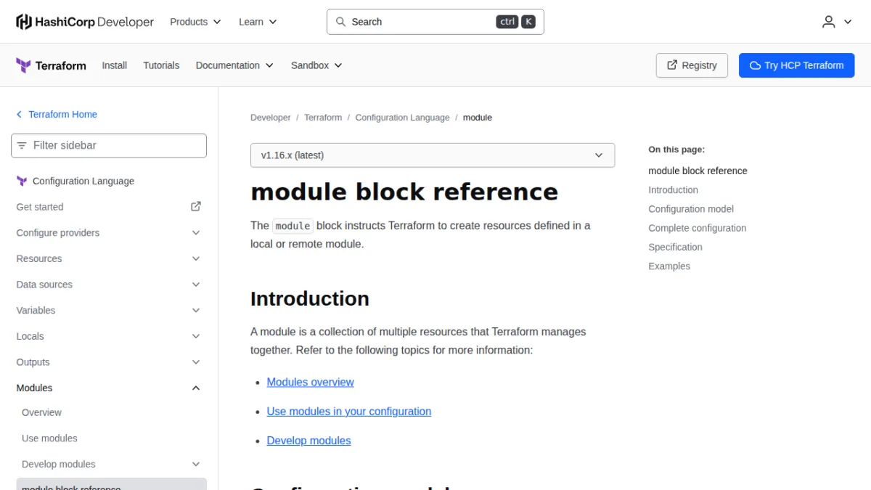This screenshot has height=490, width=871.
Task: Click the cloud icon on Try HCP Terraform
Action: 755,65
